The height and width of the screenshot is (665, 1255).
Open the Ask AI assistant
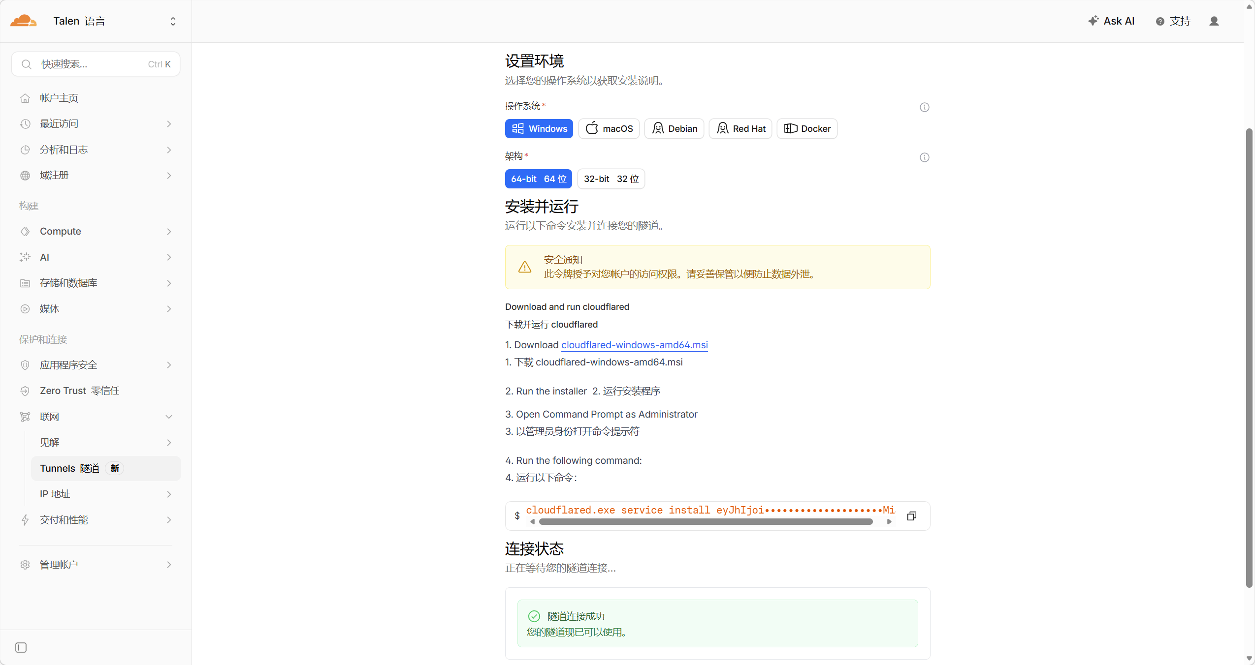(x=1112, y=21)
